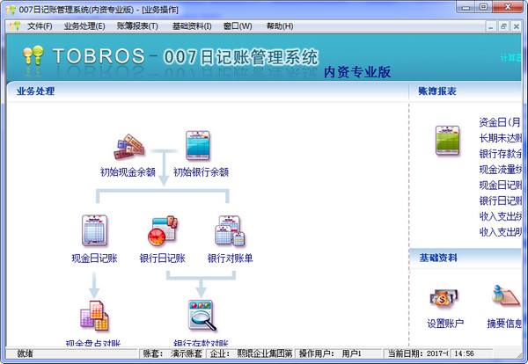
Task: Click the 银行日记账 label link
Action: [163, 258]
